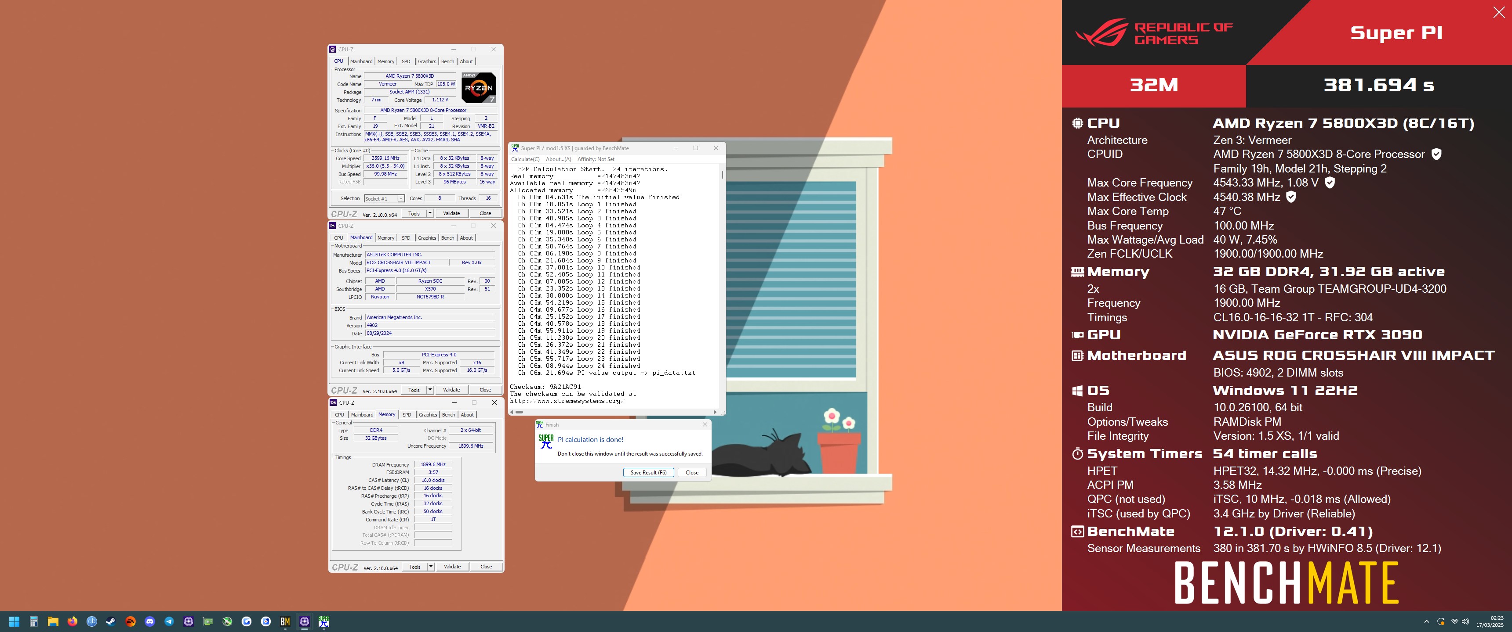Click the Checksum line 9A21AC91 in Super PI
The width and height of the screenshot is (1512, 632).
545,387
